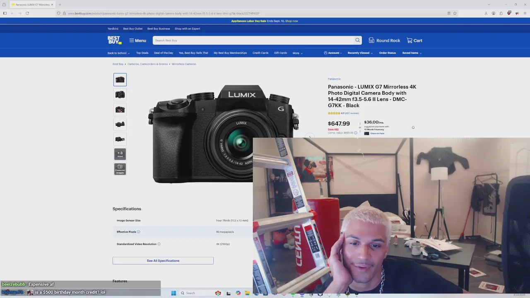Open Order Status
The image size is (530, 298).
(x=388, y=53)
